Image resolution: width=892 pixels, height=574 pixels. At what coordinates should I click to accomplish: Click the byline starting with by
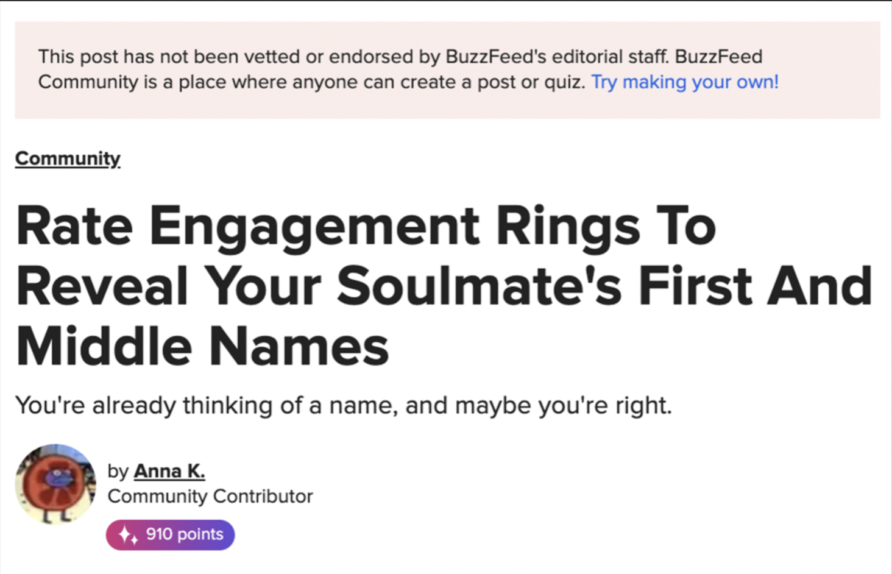click(118, 470)
